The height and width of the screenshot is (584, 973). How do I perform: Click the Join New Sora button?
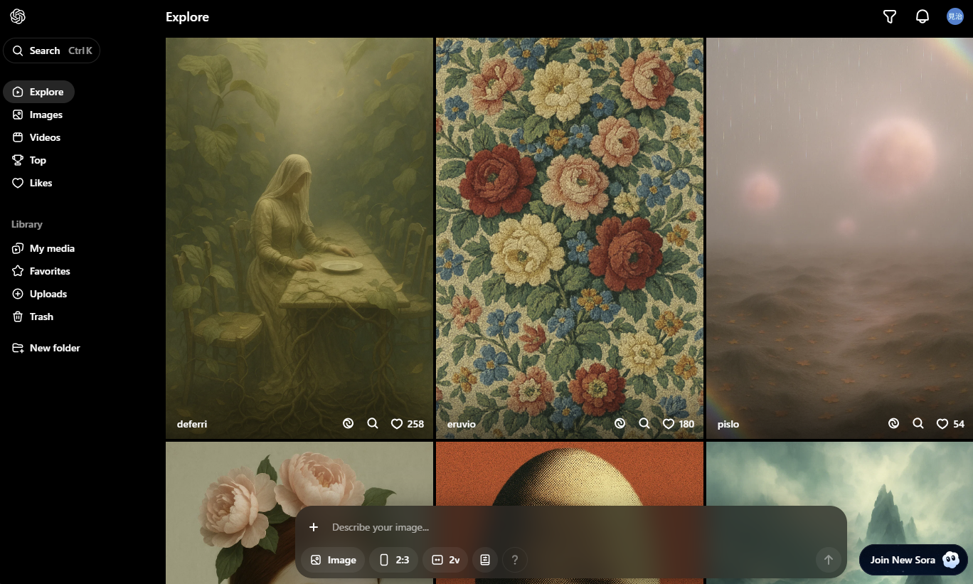913,560
